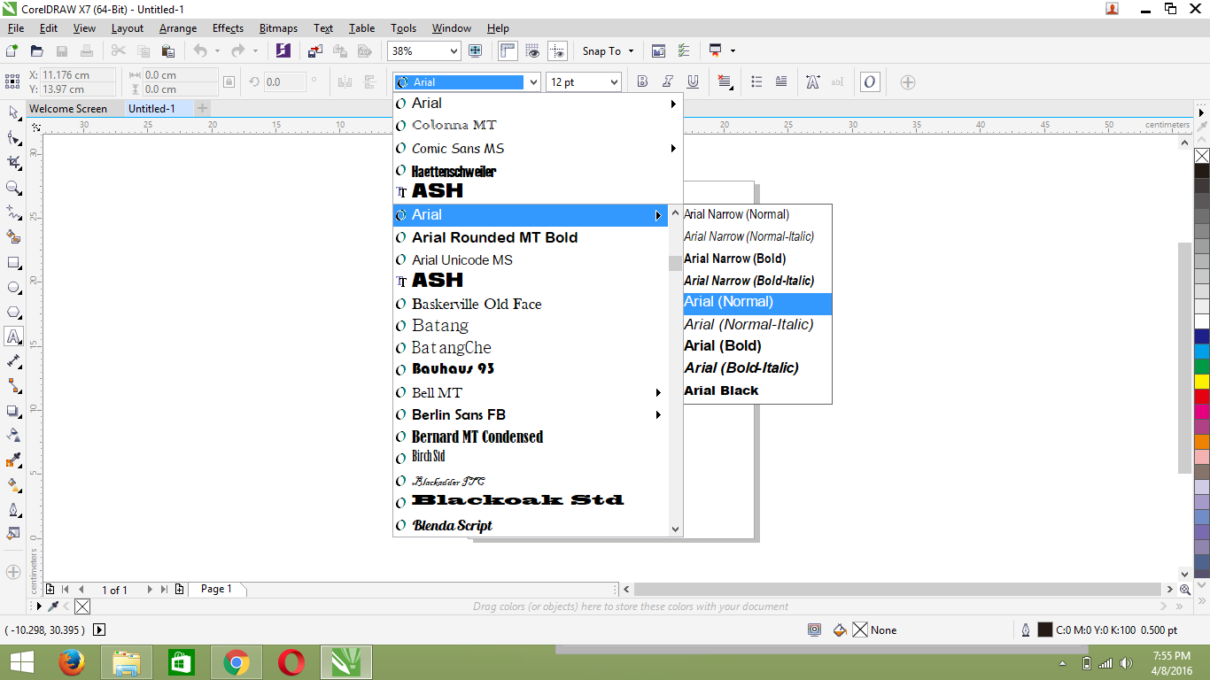Select the Polygon tool

click(13, 313)
